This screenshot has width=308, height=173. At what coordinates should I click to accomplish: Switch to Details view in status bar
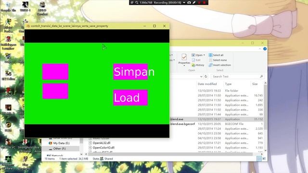[x=259, y=159]
